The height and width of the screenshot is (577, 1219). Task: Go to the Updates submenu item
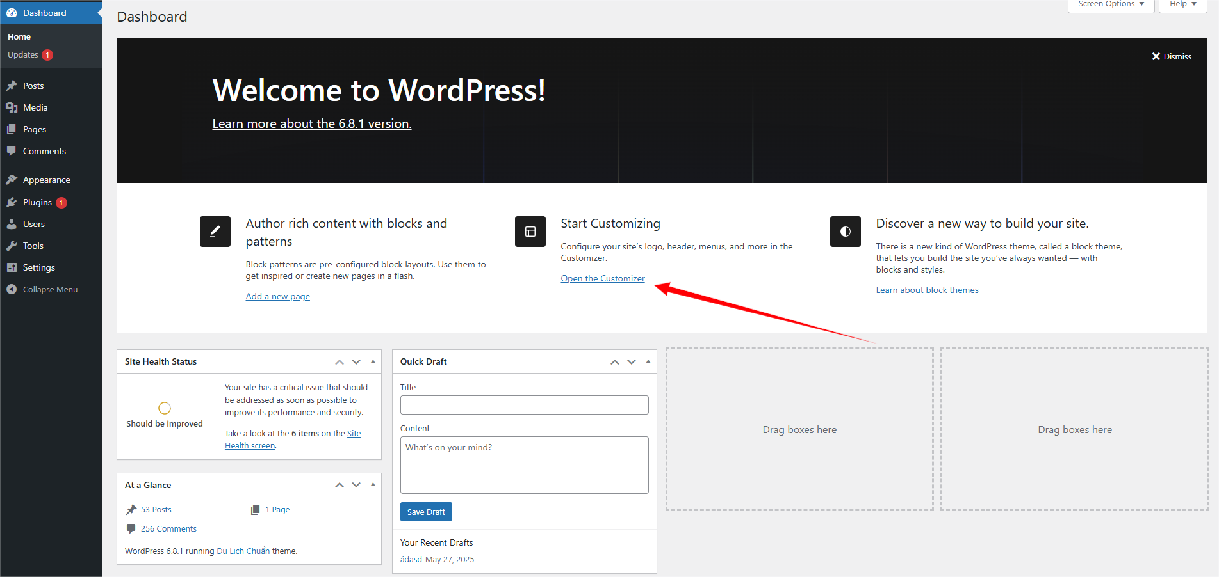pyautogui.click(x=23, y=55)
